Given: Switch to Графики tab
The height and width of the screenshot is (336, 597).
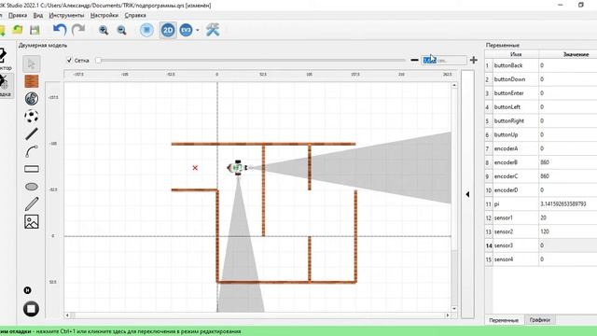Looking at the screenshot, I should (540, 319).
